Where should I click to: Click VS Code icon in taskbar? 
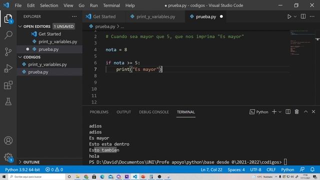(x=135, y=176)
